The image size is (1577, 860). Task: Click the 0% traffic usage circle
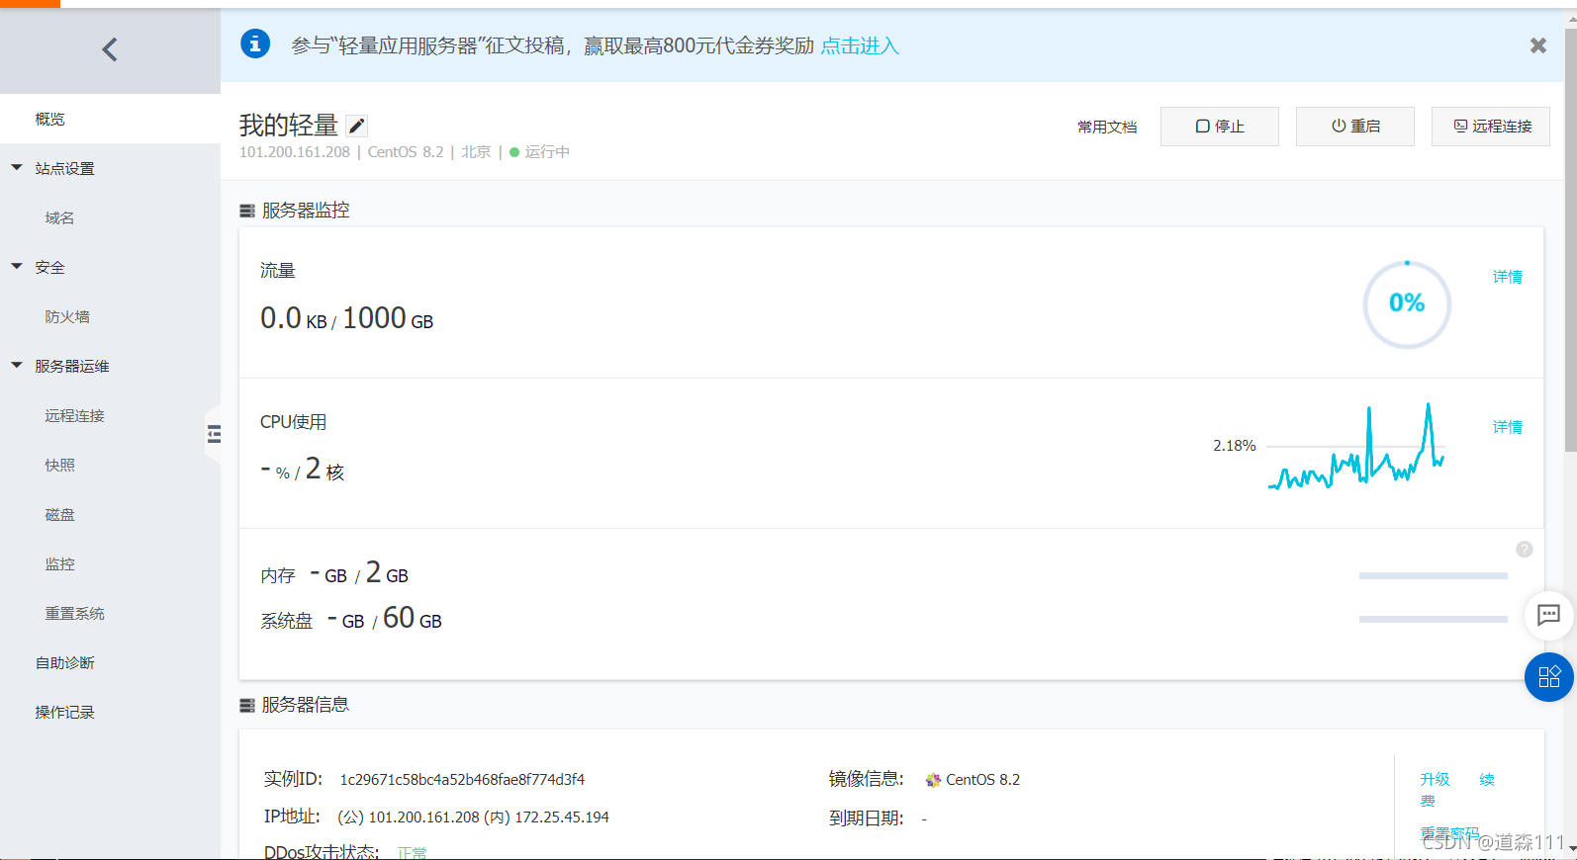[1407, 303]
